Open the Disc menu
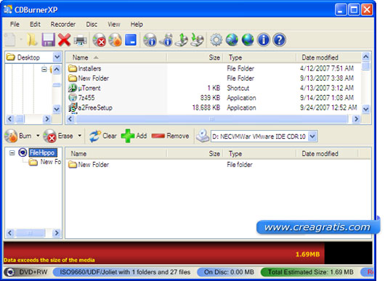This screenshot has width=385, height=281. tap(92, 24)
